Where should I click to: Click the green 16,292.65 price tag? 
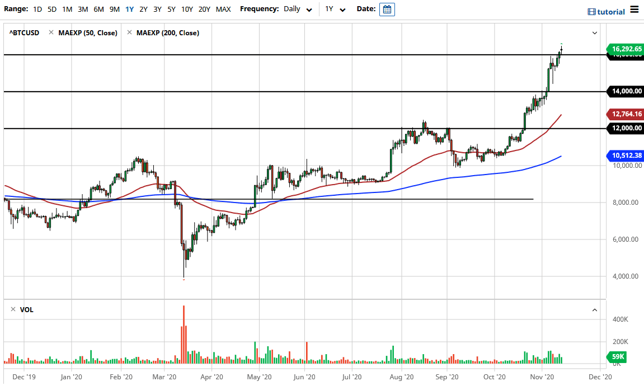click(625, 49)
